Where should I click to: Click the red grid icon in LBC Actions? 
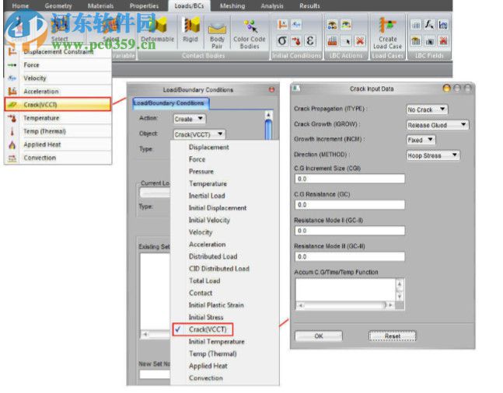coord(332,41)
